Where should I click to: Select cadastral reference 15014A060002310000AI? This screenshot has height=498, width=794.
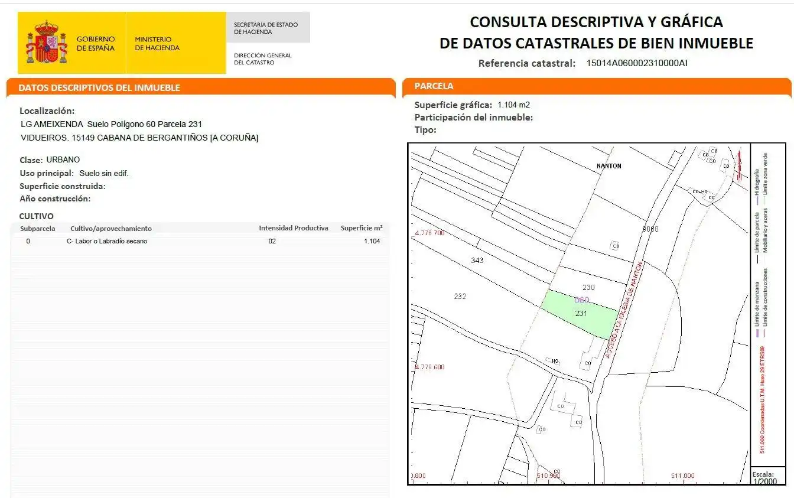click(x=637, y=63)
